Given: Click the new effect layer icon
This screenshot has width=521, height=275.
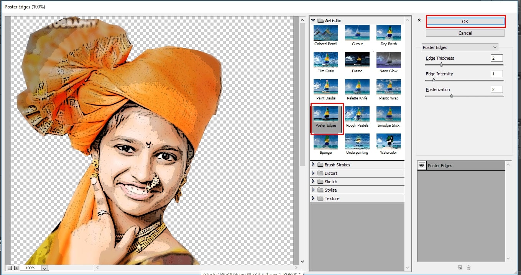Looking at the screenshot, I should pyautogui.click(x=460, y=268).
